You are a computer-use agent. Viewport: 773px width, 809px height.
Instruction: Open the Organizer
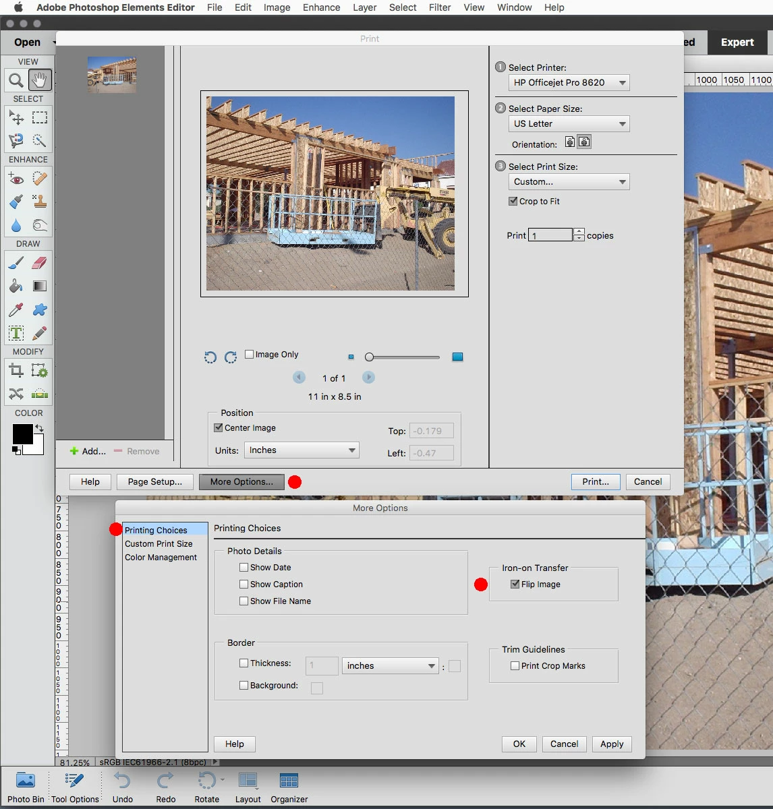pos(289,787)
